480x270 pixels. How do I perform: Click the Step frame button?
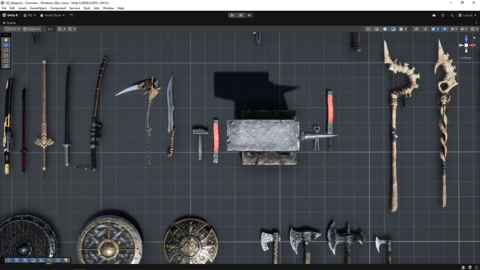pos(249,15)
